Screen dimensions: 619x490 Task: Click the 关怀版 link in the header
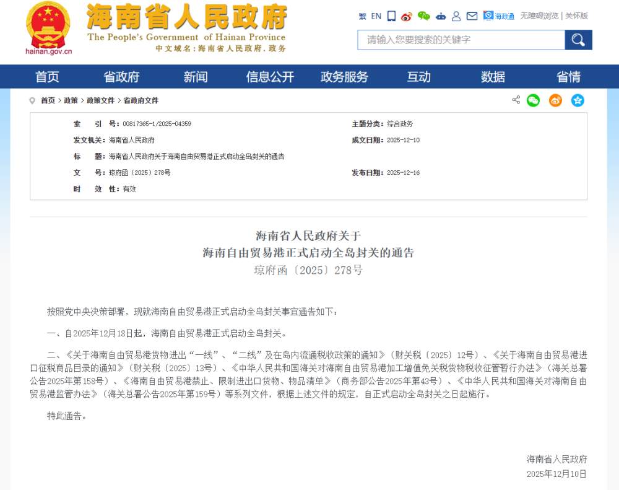577,16
